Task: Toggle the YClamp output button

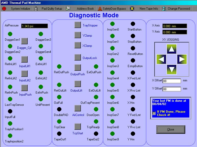Action: (x=78, y=35)
